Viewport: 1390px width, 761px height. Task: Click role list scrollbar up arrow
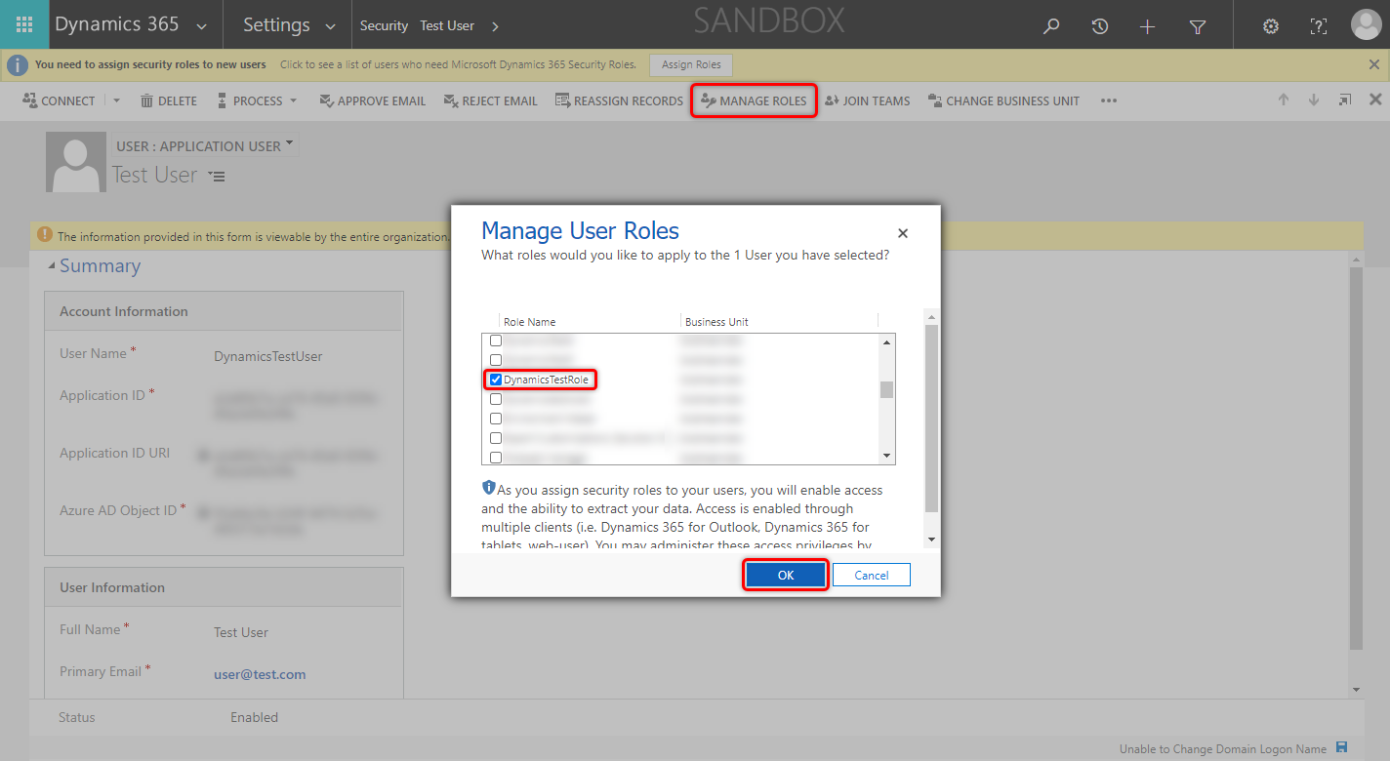[x=887, y=342]
